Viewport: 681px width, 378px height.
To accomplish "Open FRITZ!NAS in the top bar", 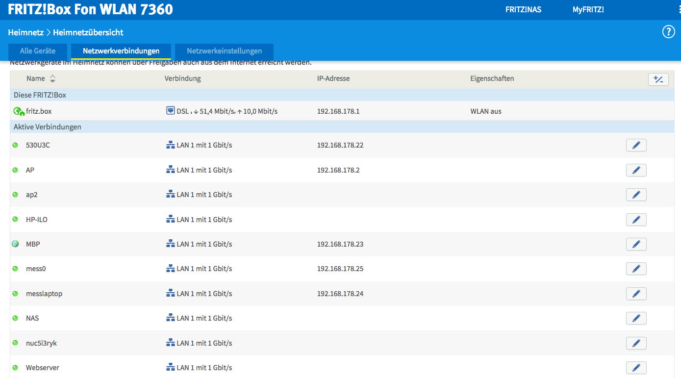I will (523, 9).
